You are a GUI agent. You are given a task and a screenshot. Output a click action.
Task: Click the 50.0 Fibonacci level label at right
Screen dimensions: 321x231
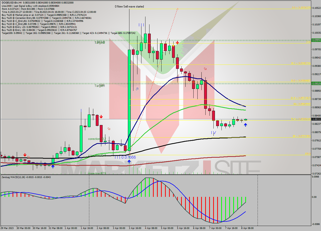pos(301,81)
